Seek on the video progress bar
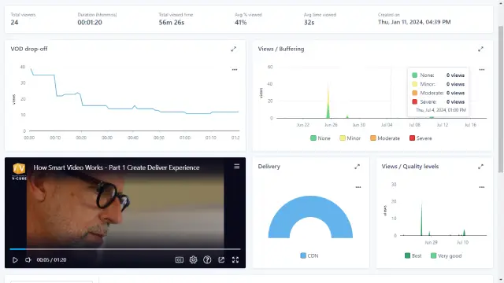504x283 pixels. coord(125,249)
